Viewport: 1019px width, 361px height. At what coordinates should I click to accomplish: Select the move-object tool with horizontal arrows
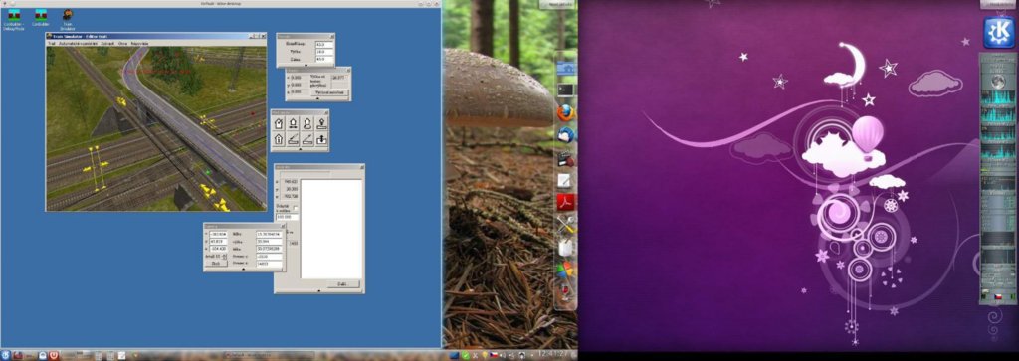(294, 123)
